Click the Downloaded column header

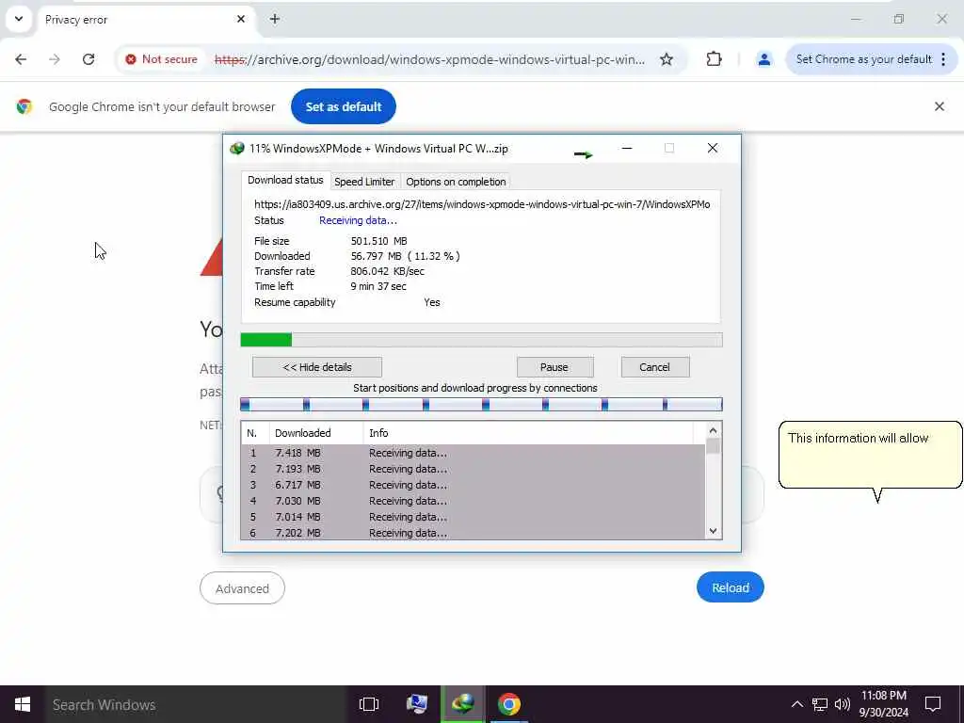pos(316,433)
